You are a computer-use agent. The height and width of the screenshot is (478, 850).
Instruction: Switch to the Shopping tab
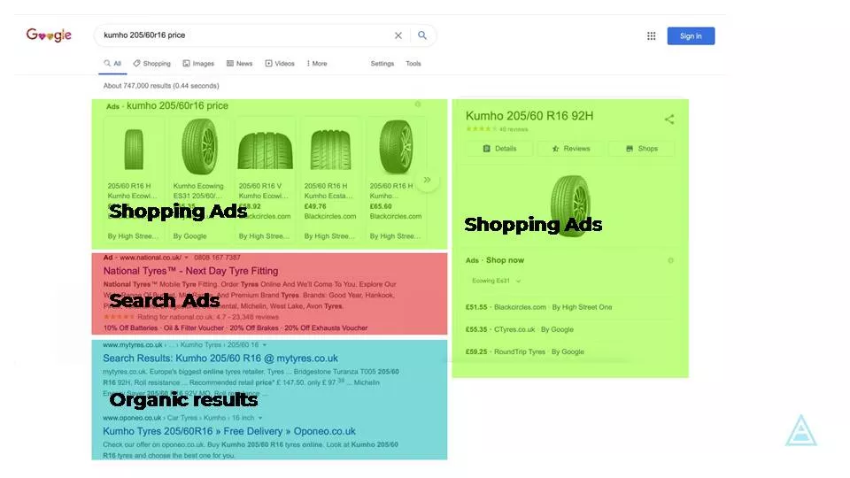tap(151, 64)
